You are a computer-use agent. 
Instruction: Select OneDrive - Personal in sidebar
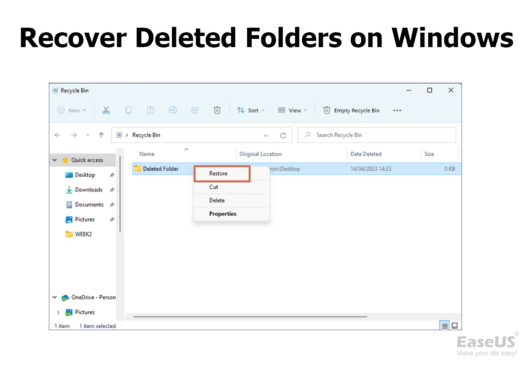[x=93, y=297]
